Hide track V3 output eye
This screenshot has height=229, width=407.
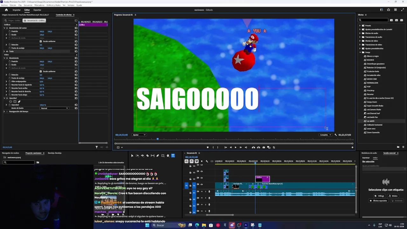201,171
